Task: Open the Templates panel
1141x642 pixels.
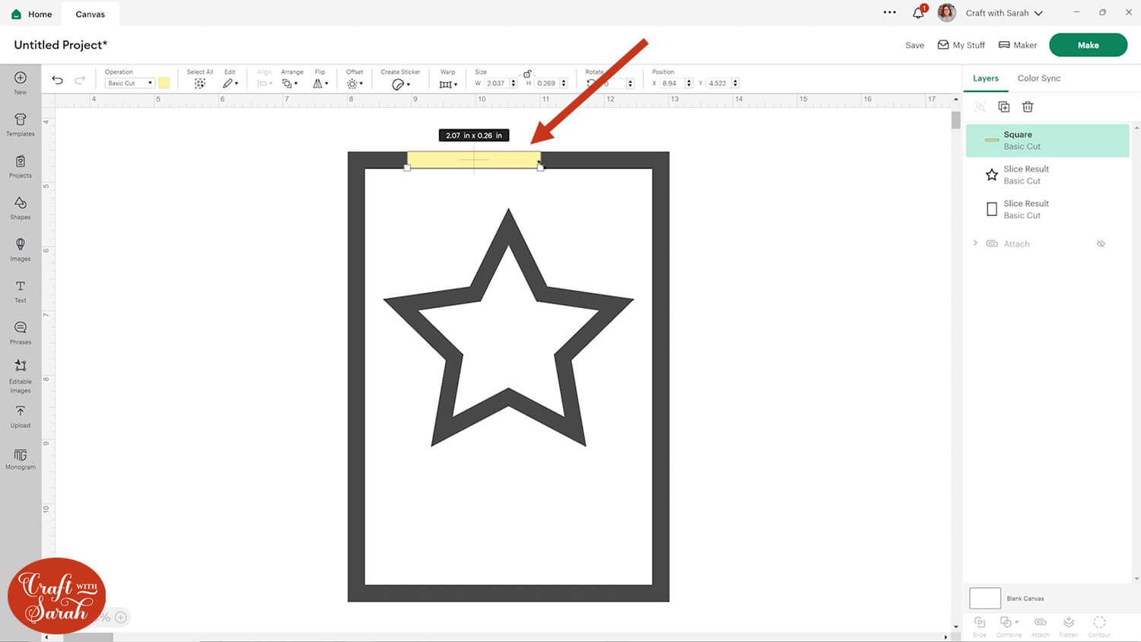Action: [21, 123]
